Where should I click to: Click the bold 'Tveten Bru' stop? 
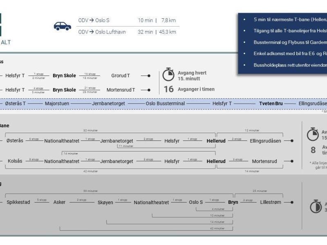click(271, 104)
